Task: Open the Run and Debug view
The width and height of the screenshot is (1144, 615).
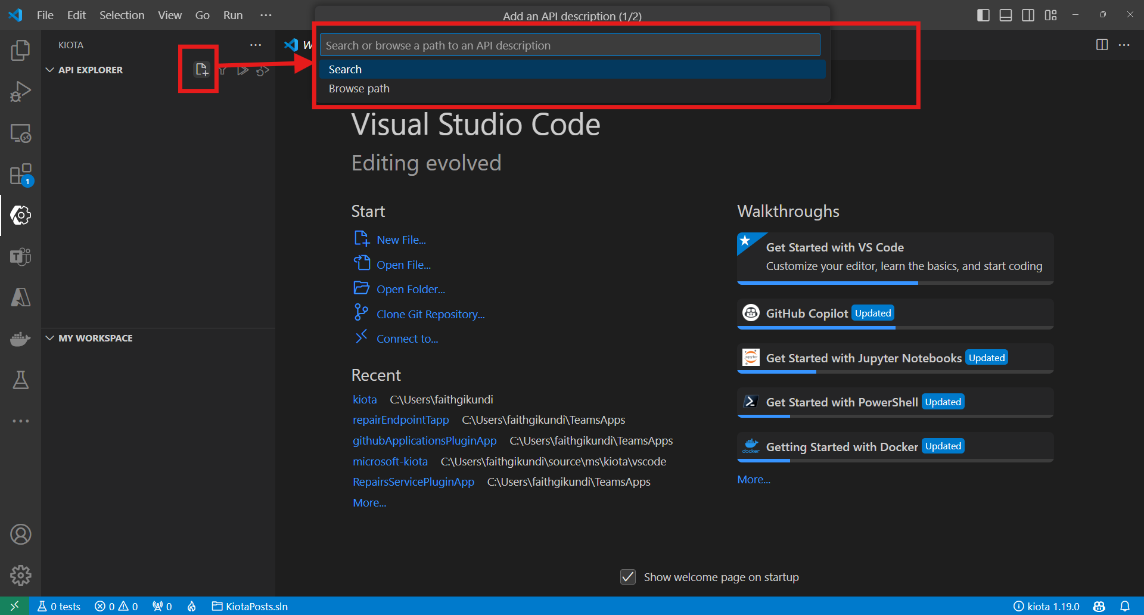Action: point(20,92)
